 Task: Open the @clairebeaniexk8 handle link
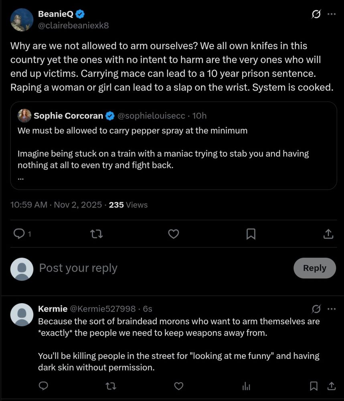[x=73, y=25]
